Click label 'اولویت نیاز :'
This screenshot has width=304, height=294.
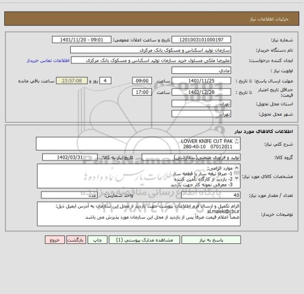coord(282,71)
